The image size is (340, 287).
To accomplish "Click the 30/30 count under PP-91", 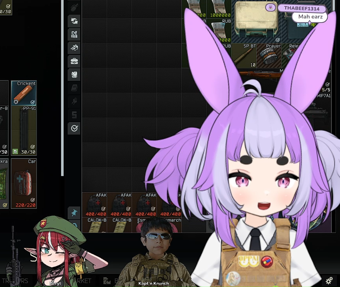I will [28, 152].
